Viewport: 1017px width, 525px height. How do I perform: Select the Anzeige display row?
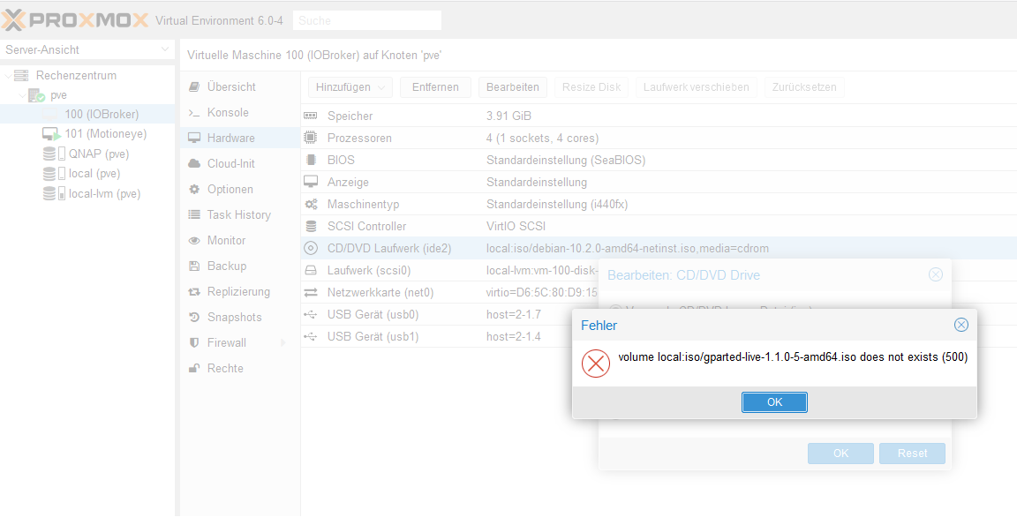[659, 182]
